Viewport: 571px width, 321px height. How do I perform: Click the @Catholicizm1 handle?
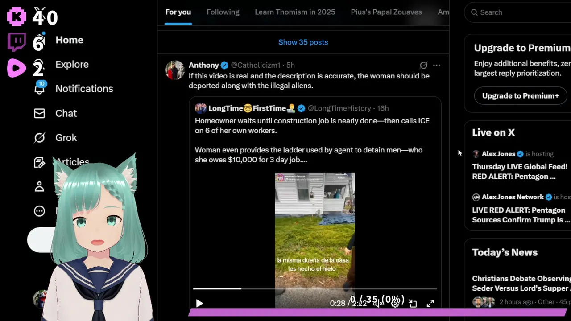(x=256, y=65)
